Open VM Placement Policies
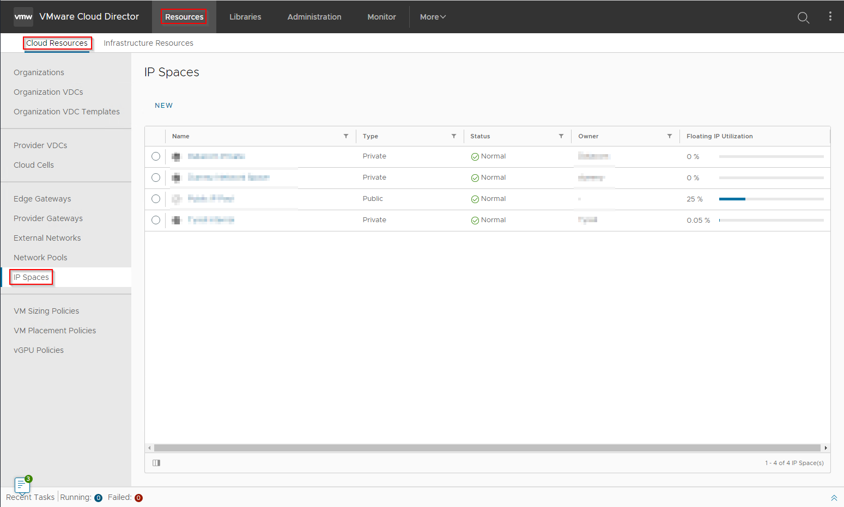 pos(54,331)
